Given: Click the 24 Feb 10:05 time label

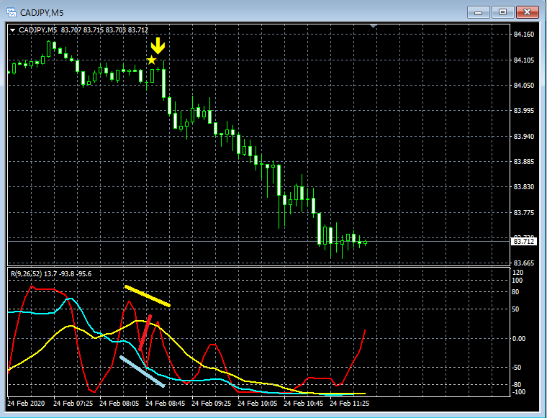Looking at the screenshot, I should pos(257,404).
